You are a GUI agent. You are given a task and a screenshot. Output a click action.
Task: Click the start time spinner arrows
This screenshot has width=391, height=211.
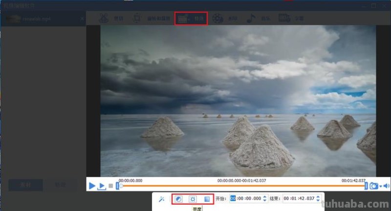pyautogui.click(x=265, y=199)
